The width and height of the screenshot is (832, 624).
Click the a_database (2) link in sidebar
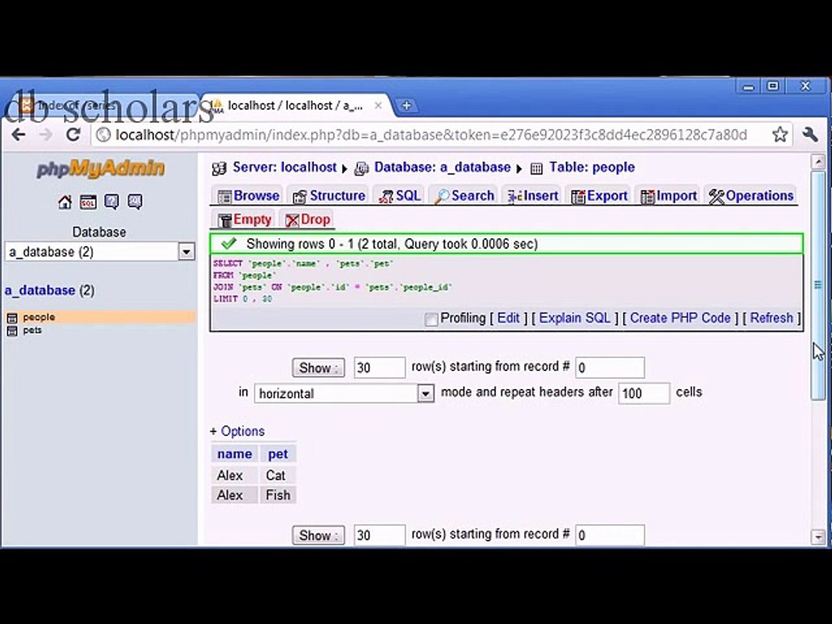click(49, 291)
